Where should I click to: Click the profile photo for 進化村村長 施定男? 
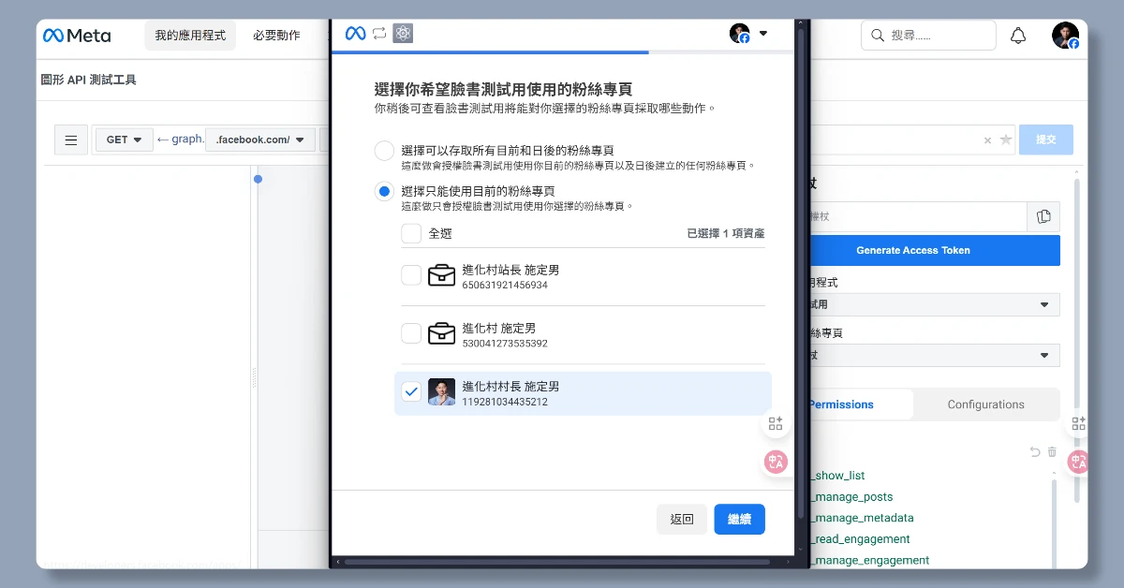point(441,391)
